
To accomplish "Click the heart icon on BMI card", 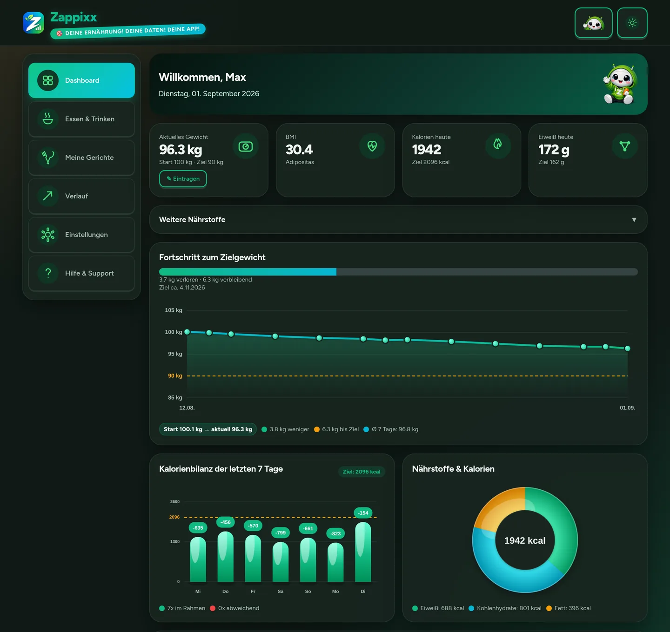I will click(372, 146).
